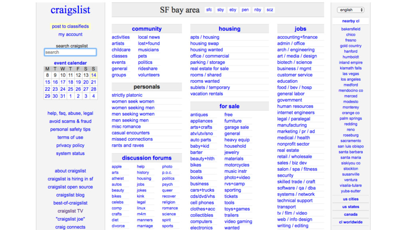Open avoid scams & fraud page
This screenshot has height=230, width=409.
[70, 121]
